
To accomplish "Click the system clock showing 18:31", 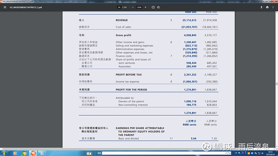I will (x=270, y=153).
